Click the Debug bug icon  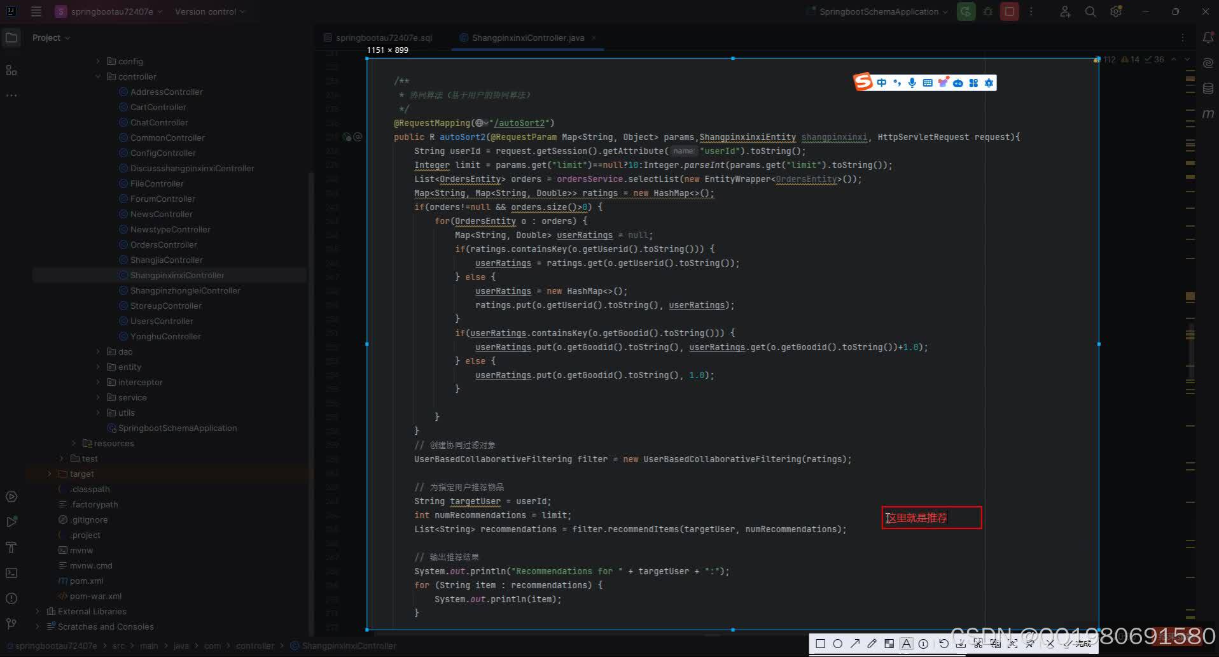[988, 11]
